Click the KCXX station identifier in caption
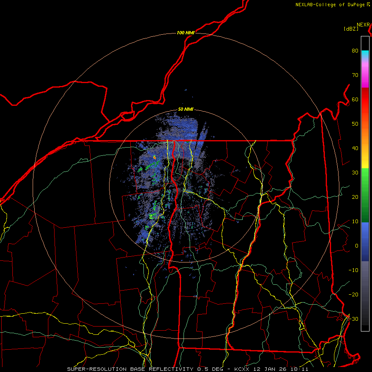 (242, 369)
